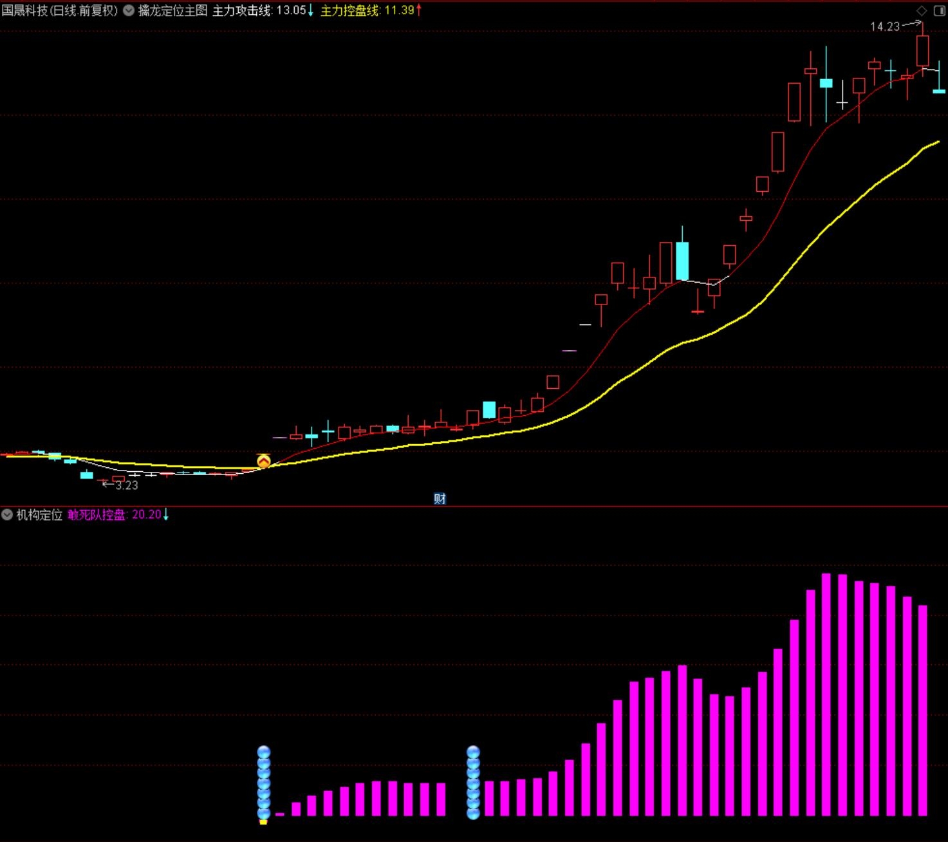Expand the 机构定位 indicator dropdown circle
This screenshot has width=948, height=842.
[7, 514]
